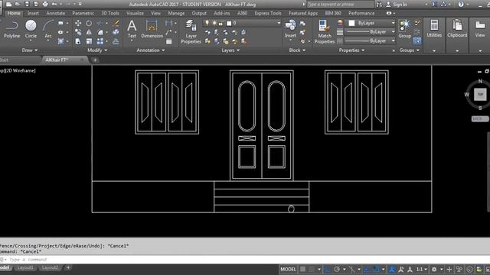
Task: Open object color ByLayer swatch dropdown
Action: 371,23
